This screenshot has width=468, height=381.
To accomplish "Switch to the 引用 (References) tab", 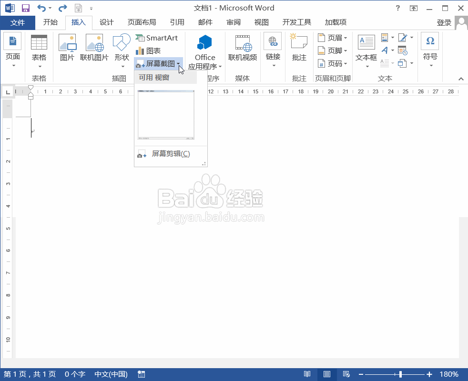I will click(177, 22).
